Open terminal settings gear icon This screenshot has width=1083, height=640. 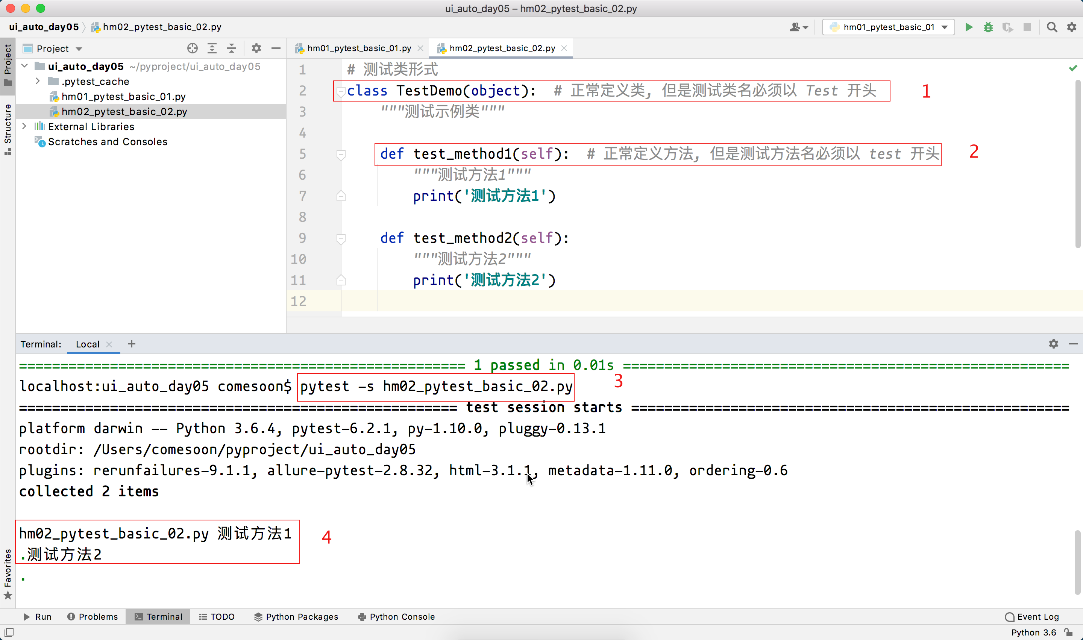(1053, 344)
